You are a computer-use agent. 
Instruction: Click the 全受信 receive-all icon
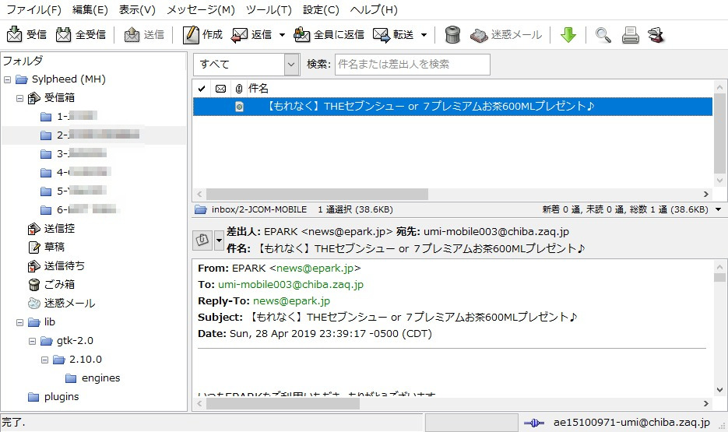click(x=65, y=35)
